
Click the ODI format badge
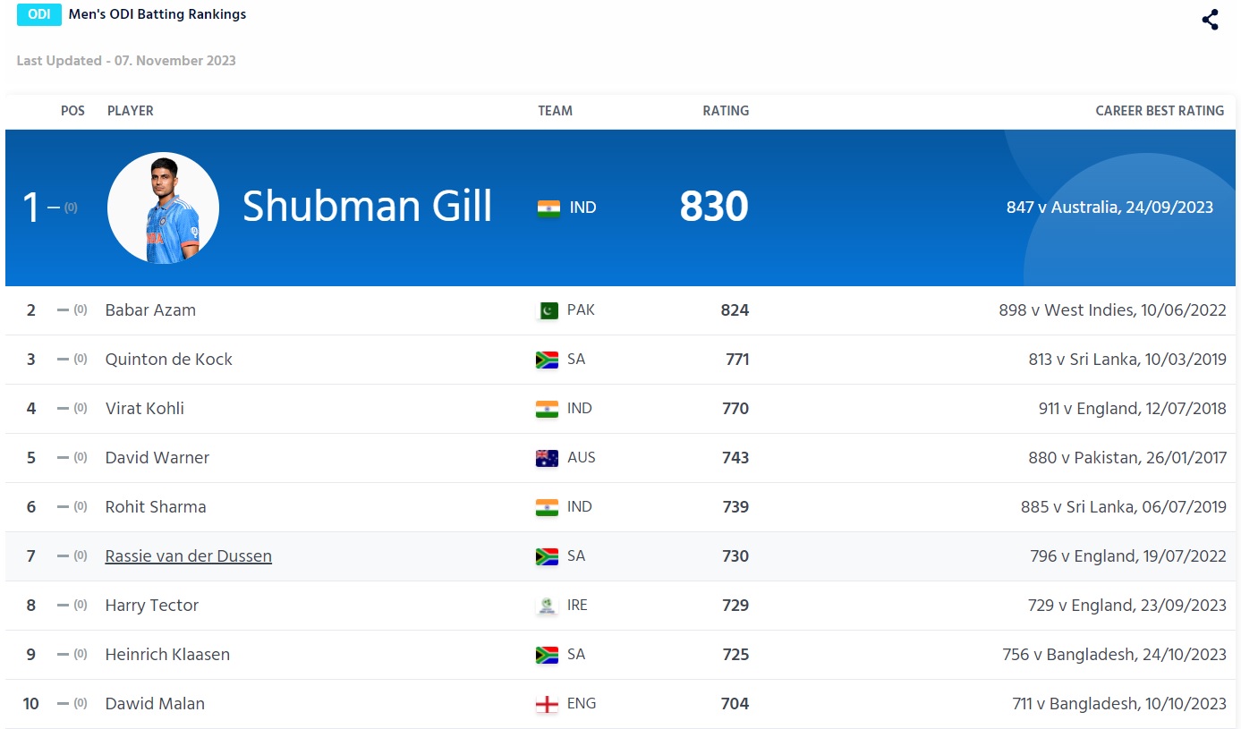(x=38, y=14)
